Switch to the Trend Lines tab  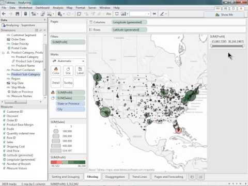point(139,177)
